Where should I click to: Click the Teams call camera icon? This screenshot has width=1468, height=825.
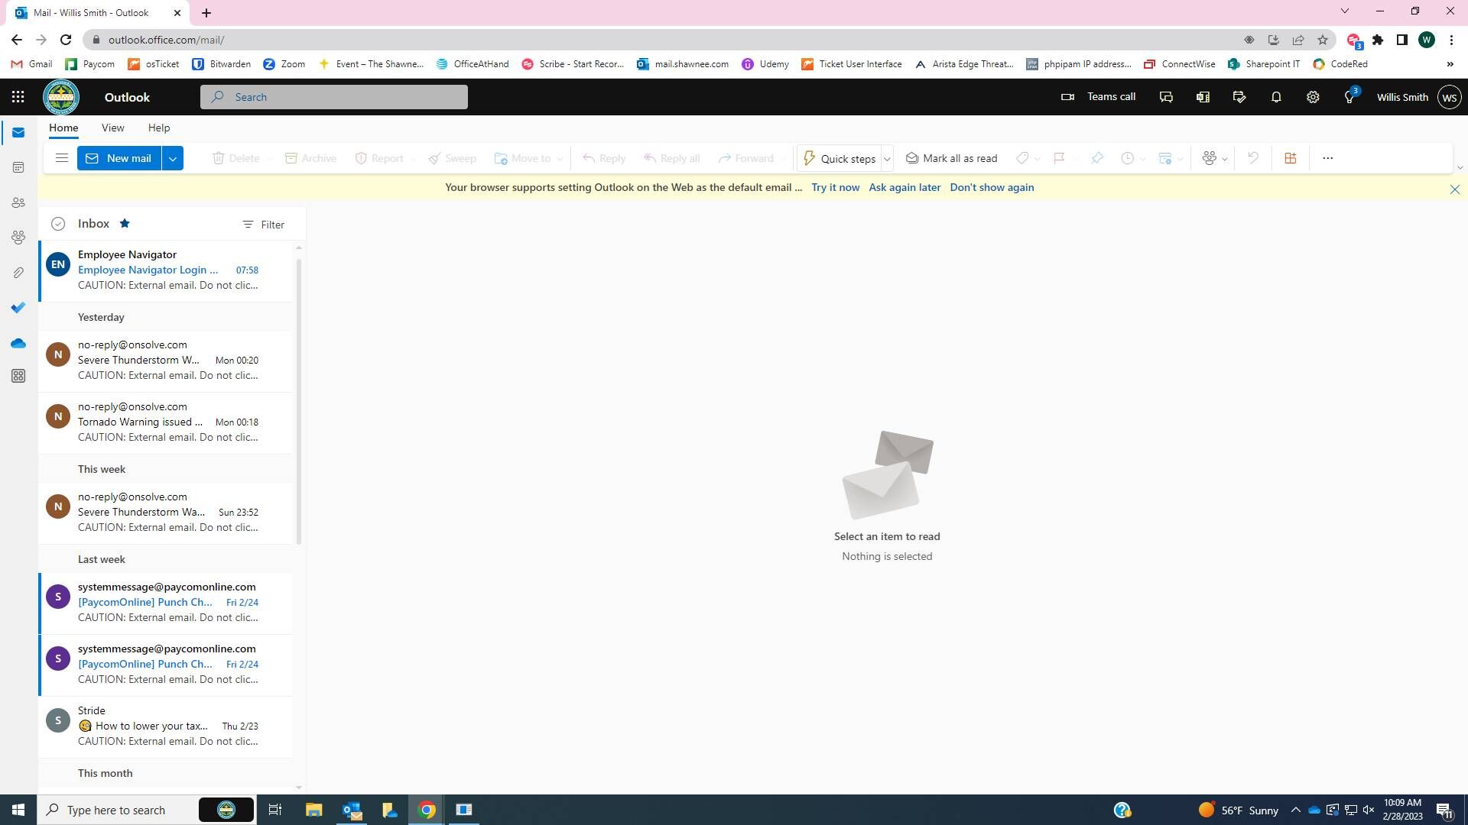(1067, 97)
